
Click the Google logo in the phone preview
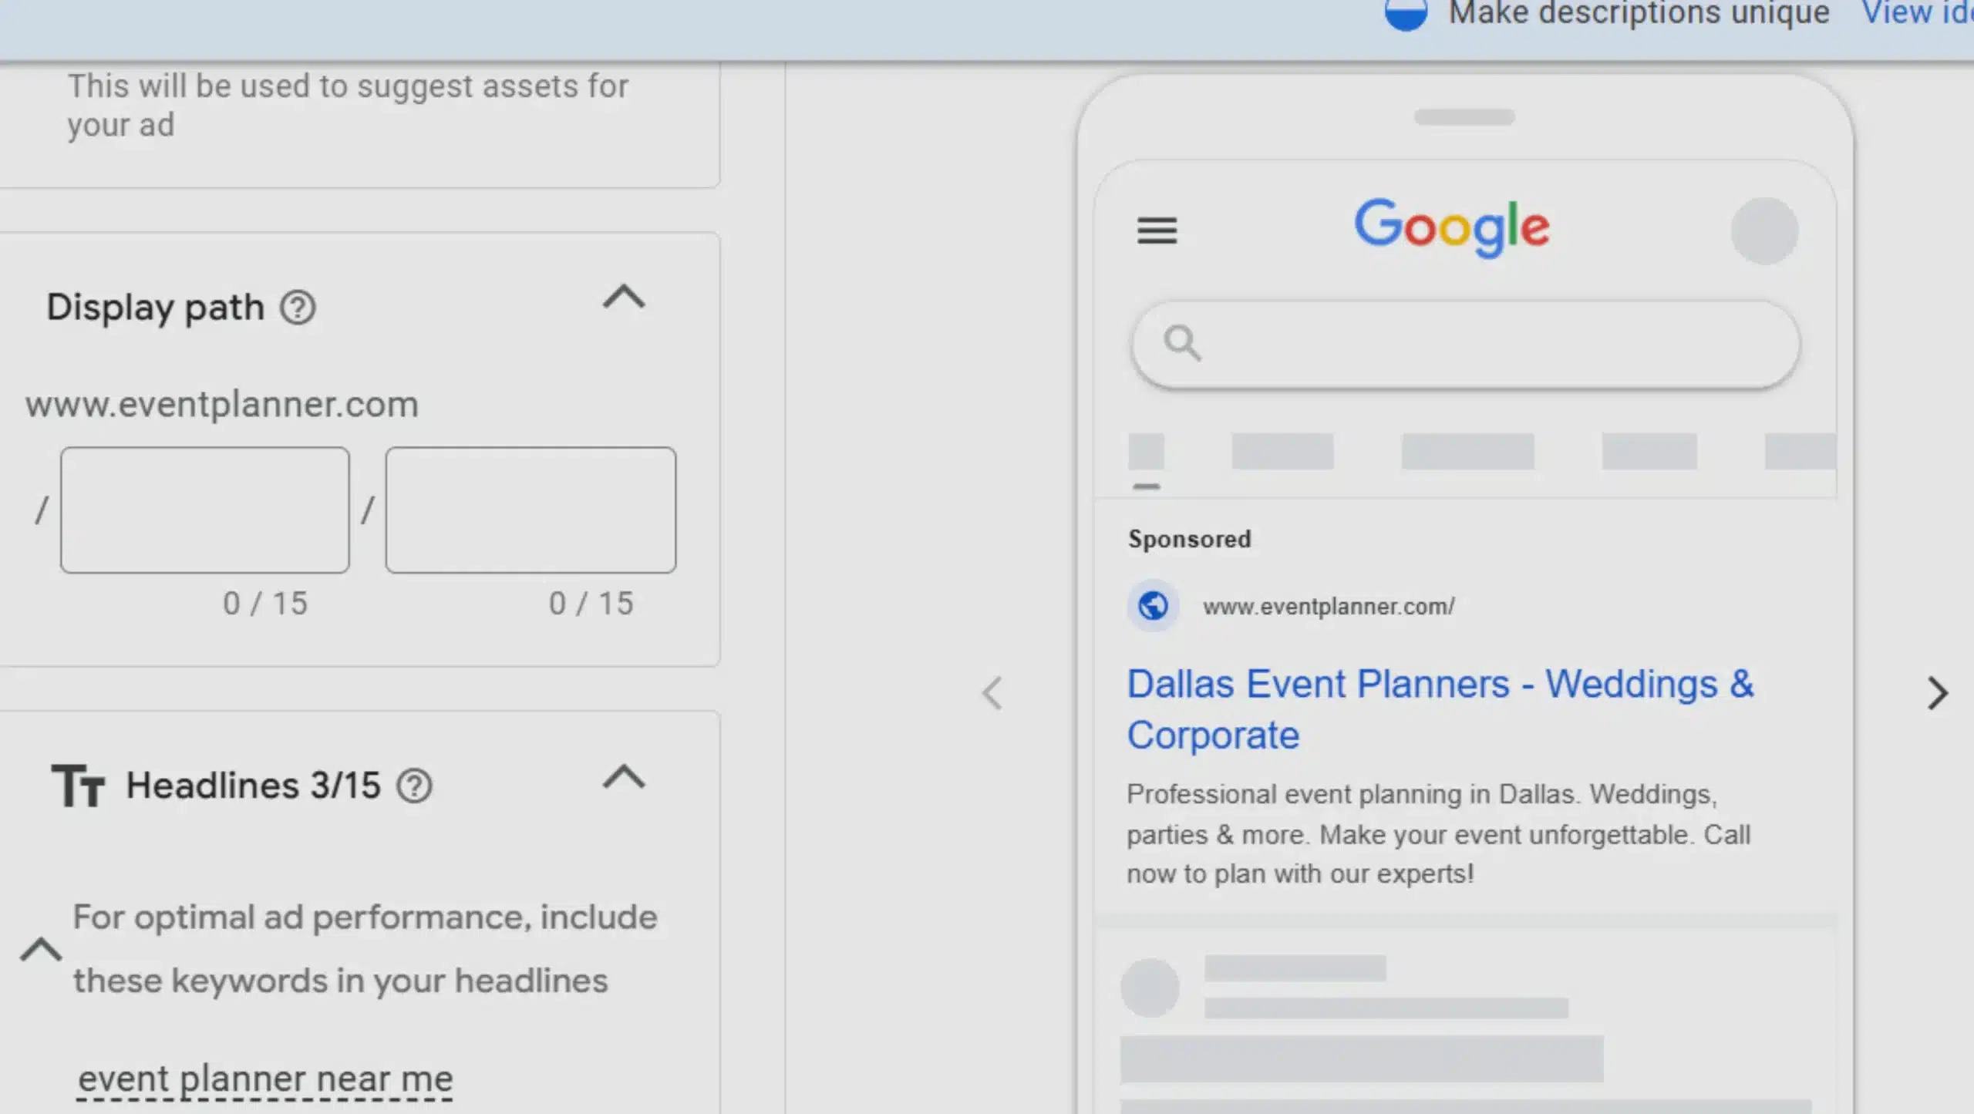click(1453, 226)
